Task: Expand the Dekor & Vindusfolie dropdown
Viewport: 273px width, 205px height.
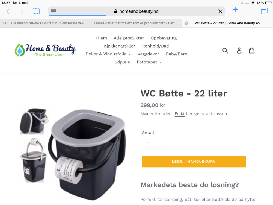Action: pyautogui.click(x=108, y=54)
